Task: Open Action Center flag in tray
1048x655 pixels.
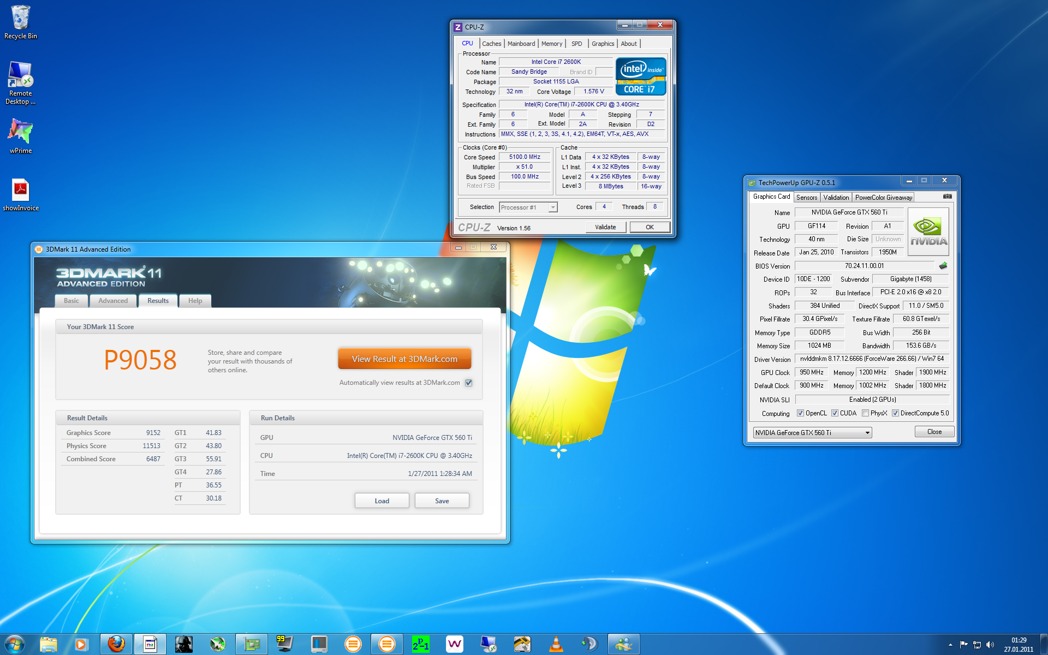Action: (x=963, y=645)
